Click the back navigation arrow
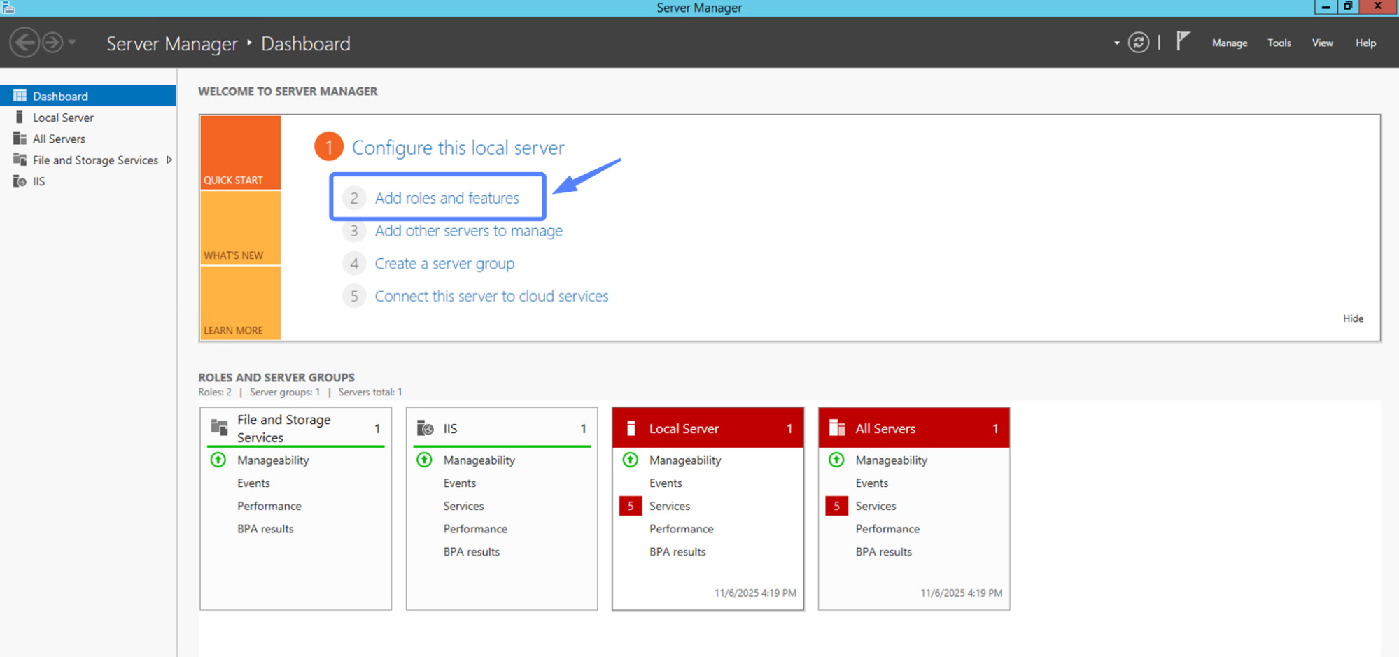Screen dimensions: 1399x657 pos(24,43)
